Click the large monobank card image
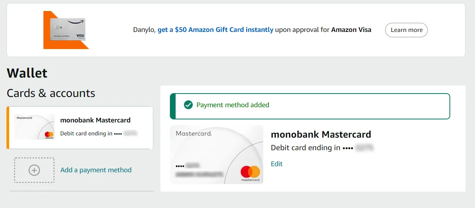 [x=216, y=154]
